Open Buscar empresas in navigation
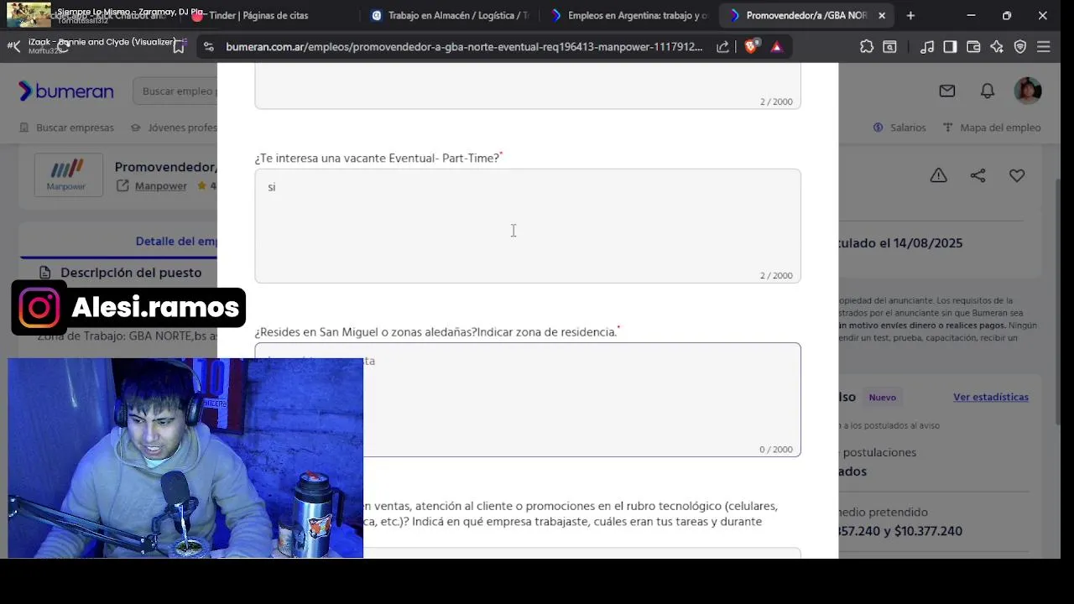The height and width of the screenshot is (604, 1074). pyautogui.click(x=66, y=128)
